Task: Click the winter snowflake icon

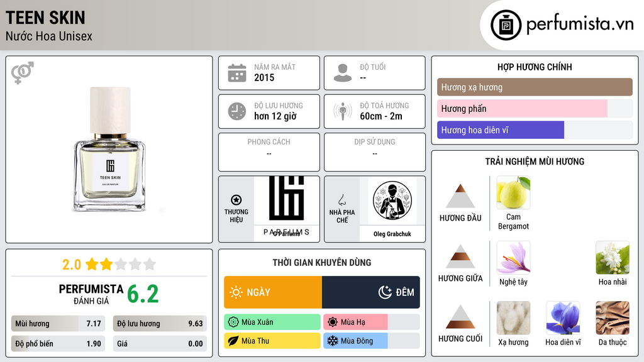Action: click(x=332, y=341)
